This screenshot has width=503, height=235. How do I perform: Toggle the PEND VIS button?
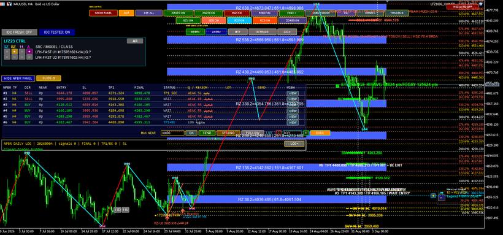[264, 13]
